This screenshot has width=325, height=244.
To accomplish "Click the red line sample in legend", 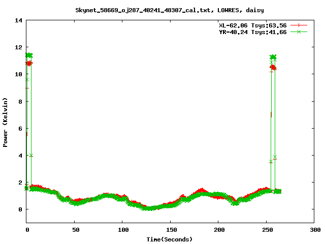I will pos(299,25).
